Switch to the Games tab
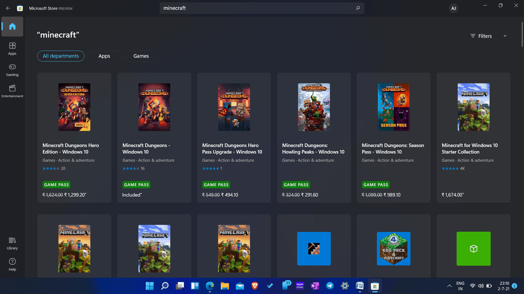This screenshot has width=524, height=294. tap(141, 56)
